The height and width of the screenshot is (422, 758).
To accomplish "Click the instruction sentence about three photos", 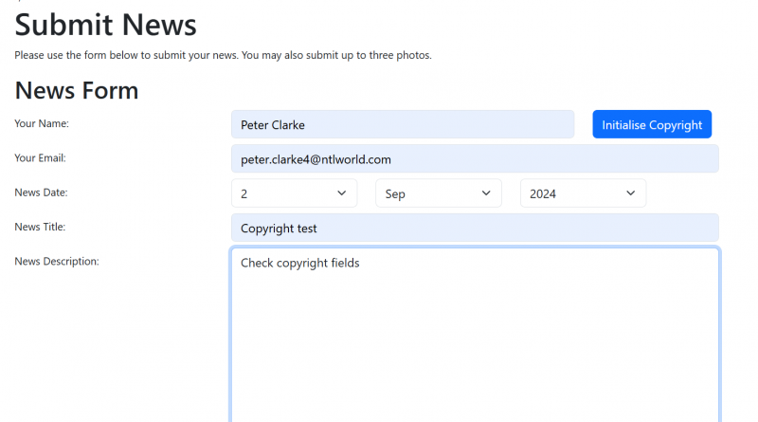I will [223, 55].
